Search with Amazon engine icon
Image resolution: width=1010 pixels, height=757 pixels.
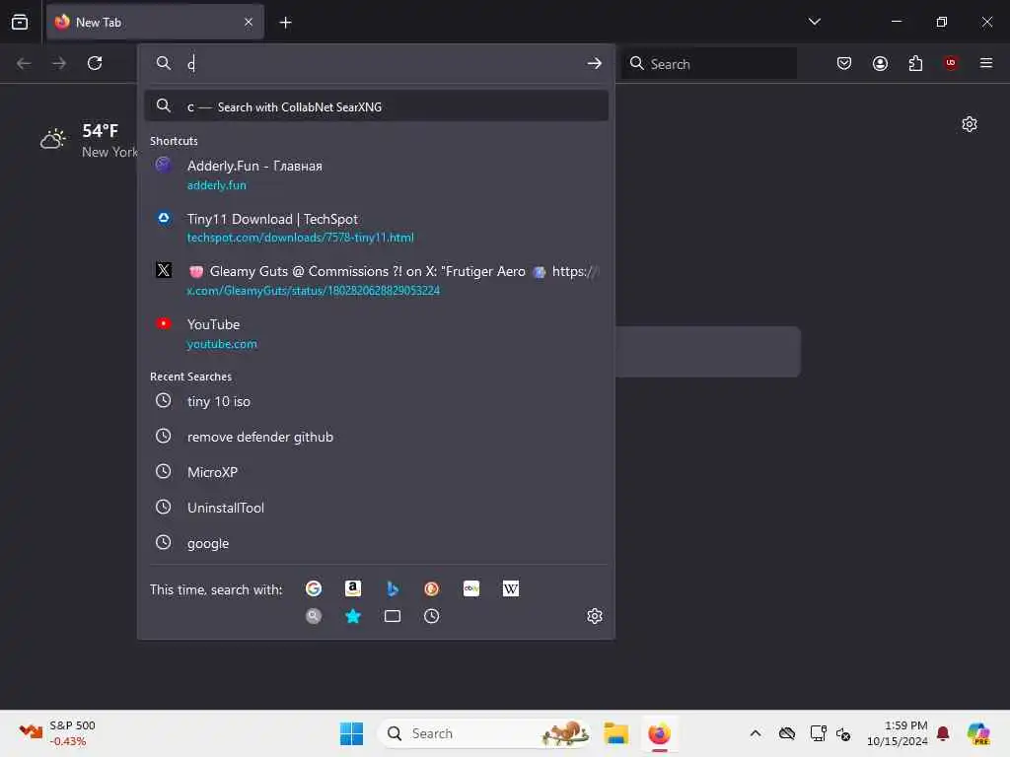click(x=353, y=588)
